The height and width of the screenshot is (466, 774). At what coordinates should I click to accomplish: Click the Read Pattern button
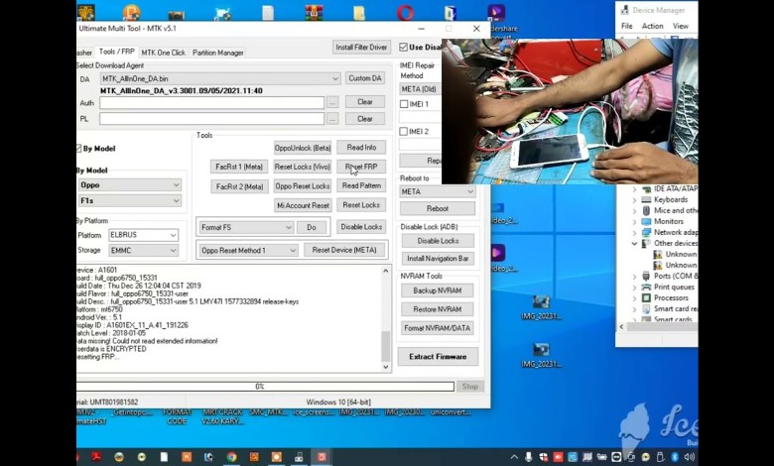pyautogui.click(x=361, y=186)
